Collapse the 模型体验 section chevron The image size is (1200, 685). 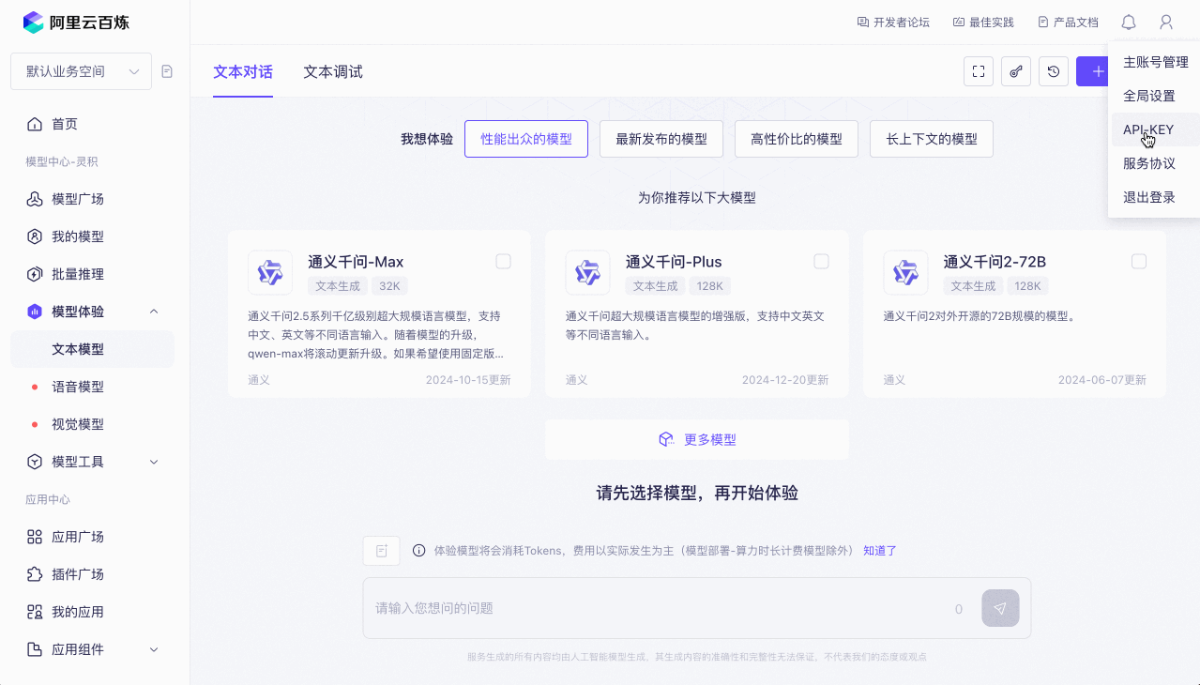154,312
